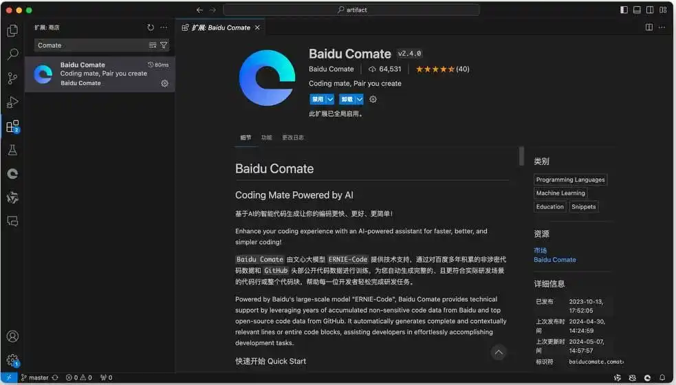The height and width of the screenshot is (385, 676).
Task: Toggle the bottom panel visibility
Action: click(637, 10)
